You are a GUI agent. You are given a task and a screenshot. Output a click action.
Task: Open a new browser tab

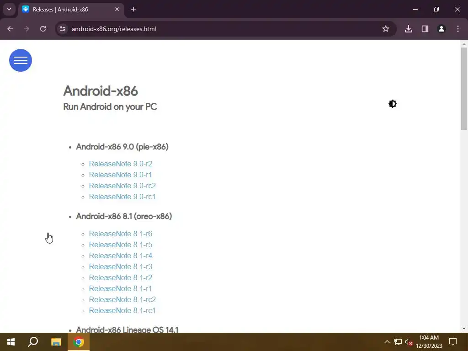pyautogui.click(x=133, y=9)
